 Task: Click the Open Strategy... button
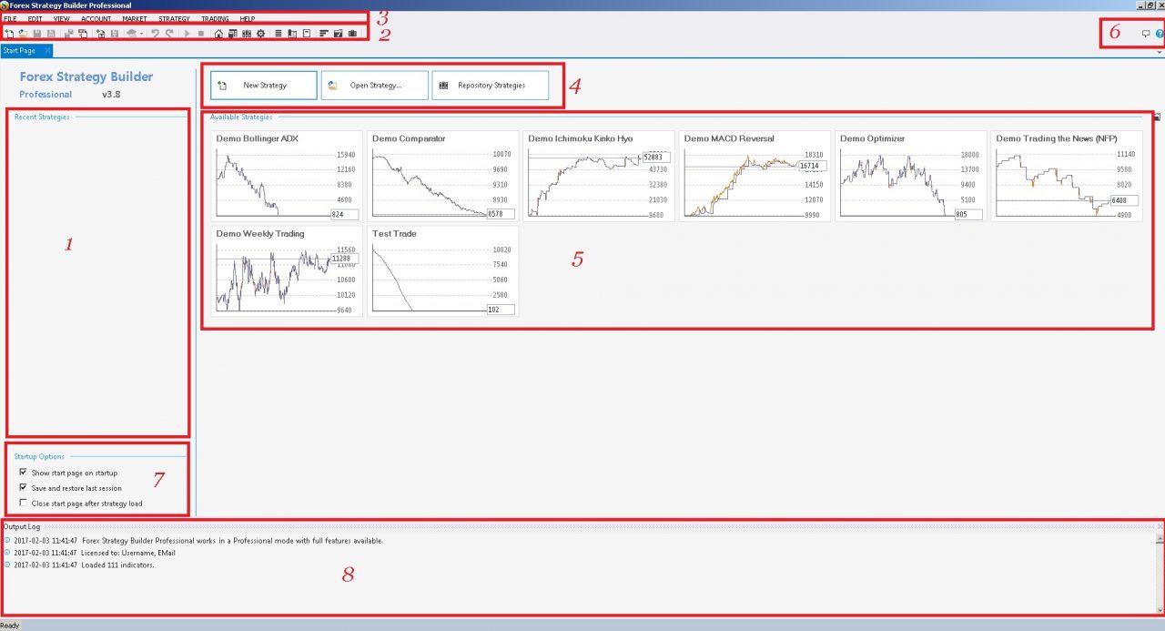(x=375, y=86)
